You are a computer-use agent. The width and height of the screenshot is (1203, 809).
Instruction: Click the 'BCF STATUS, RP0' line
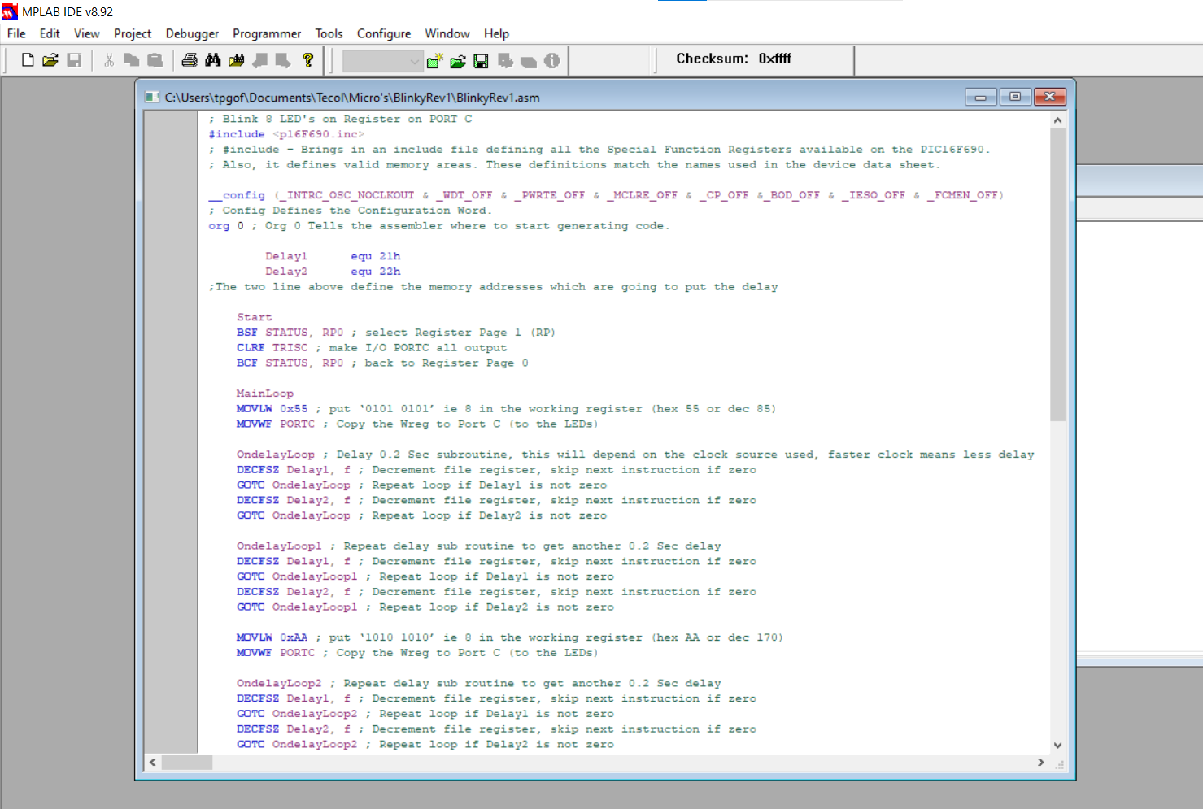coord(382,363)
